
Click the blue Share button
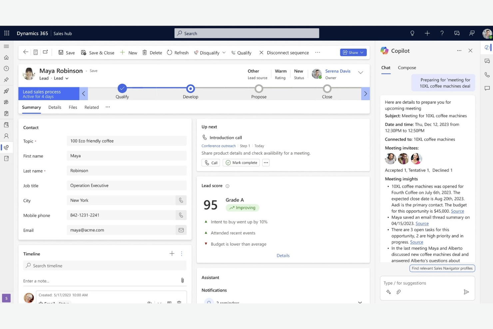[x=353, y=52]
